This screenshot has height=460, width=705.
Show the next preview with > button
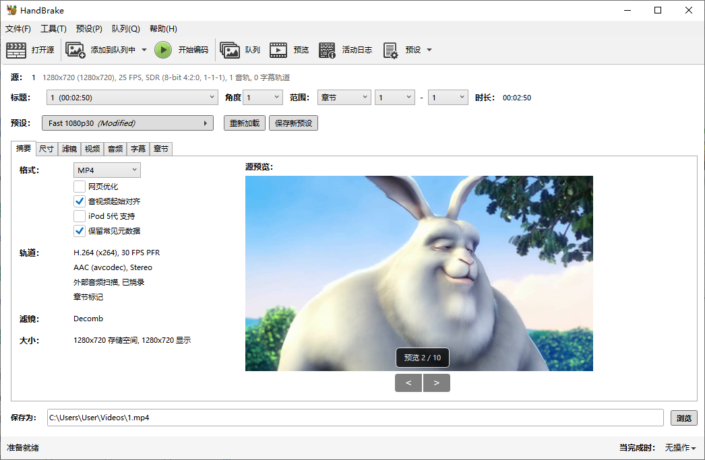436,383
